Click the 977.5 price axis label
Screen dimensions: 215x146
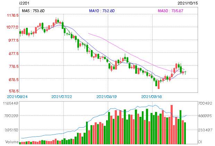[x=14, y=40]
